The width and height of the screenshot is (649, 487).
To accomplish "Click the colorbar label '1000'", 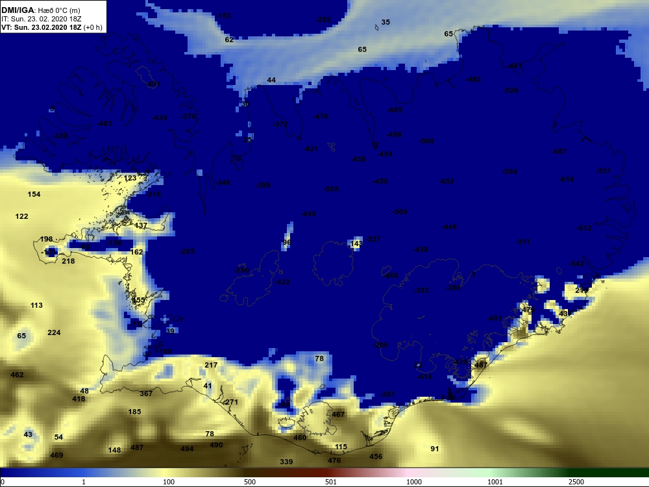I will click(x=414, y=482).
